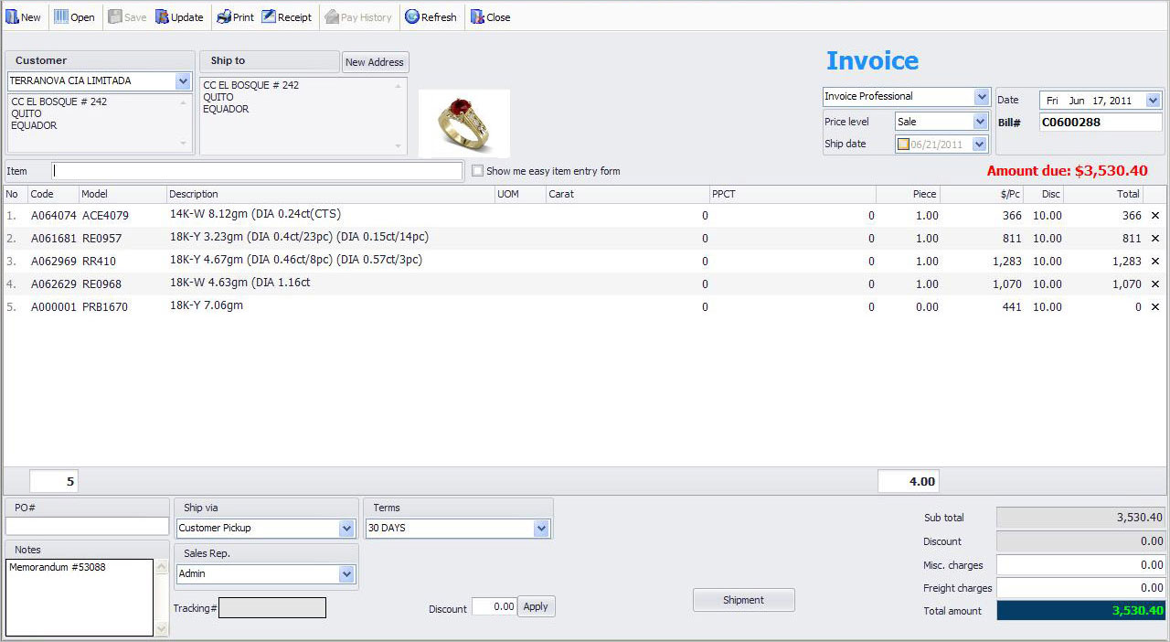The width and height of the screenshot is (1170, 642).
Task: Click into the Item entry field
Action: 258,171
